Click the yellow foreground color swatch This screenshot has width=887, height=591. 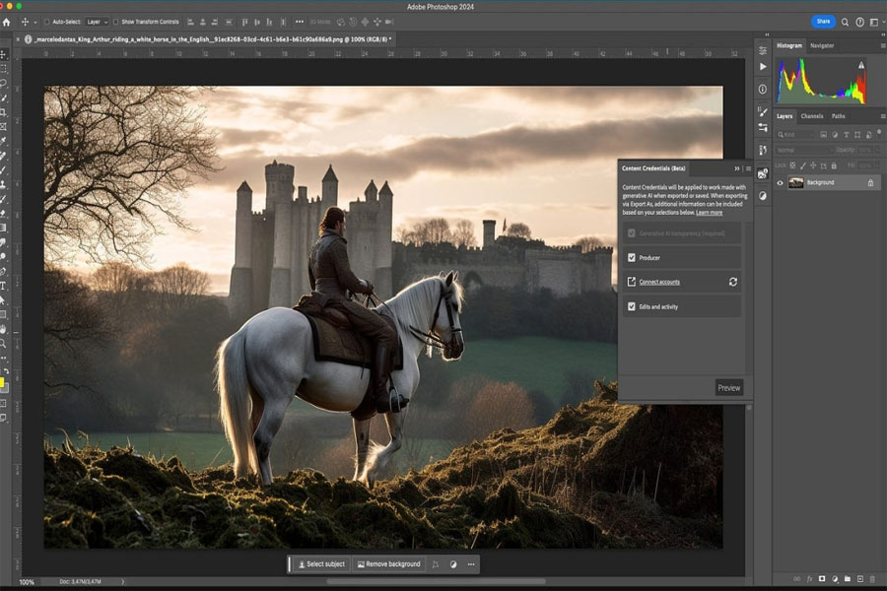[2, 383]
